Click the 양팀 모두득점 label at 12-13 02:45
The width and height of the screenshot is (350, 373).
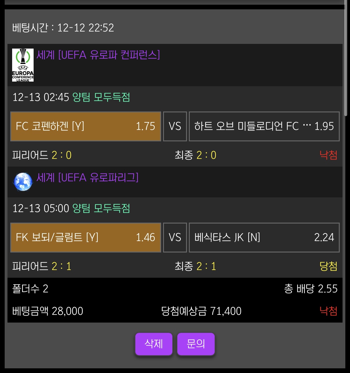101,97
